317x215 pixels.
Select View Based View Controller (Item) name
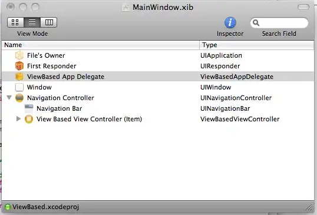pos(90,119)
